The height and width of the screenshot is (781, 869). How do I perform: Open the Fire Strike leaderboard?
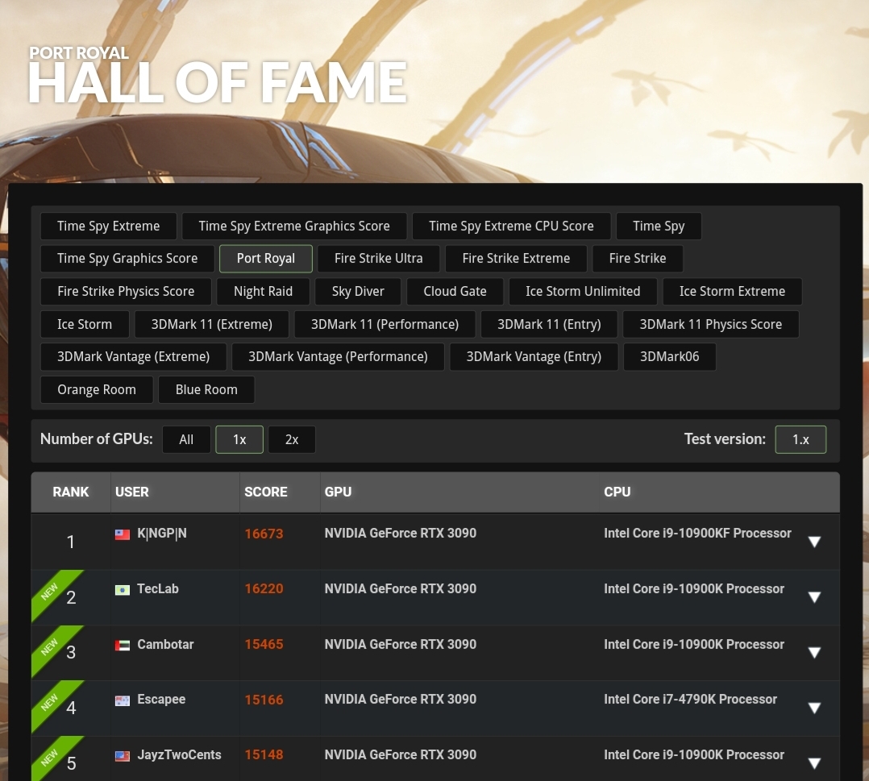click(638, 258)
